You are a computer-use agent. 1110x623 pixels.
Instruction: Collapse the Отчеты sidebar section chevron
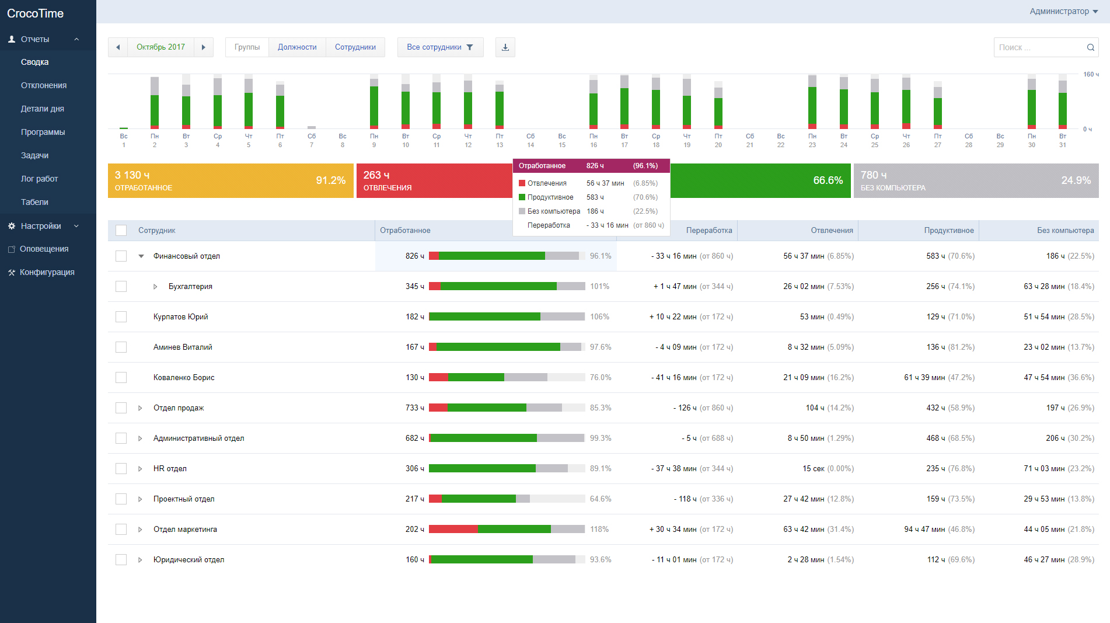click(x=76, y=39)
